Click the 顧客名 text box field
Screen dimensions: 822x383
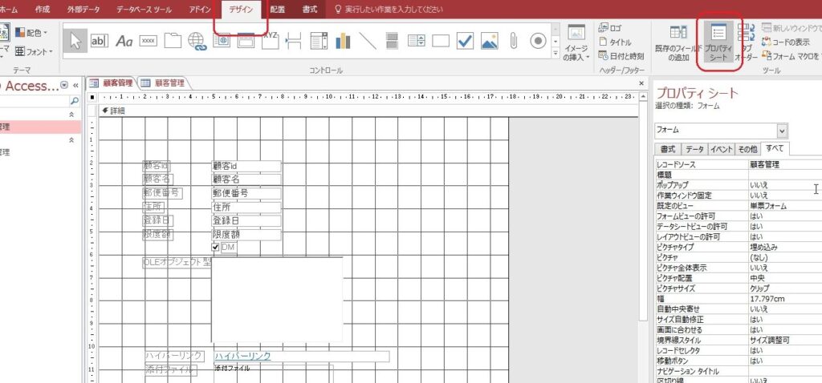coord(246,179)
